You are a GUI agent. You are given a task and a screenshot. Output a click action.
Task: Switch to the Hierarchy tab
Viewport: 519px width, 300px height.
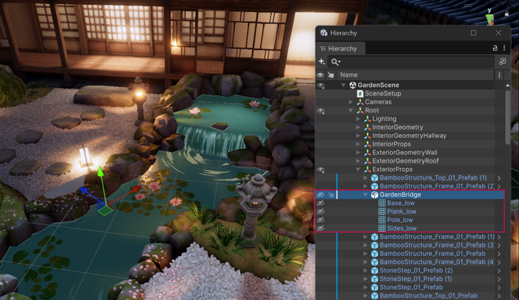(341, 49)
